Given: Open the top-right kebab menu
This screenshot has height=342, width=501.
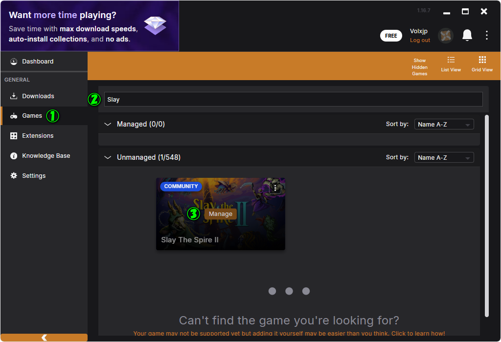Looking at the screenshot, I should click(486, 35).
